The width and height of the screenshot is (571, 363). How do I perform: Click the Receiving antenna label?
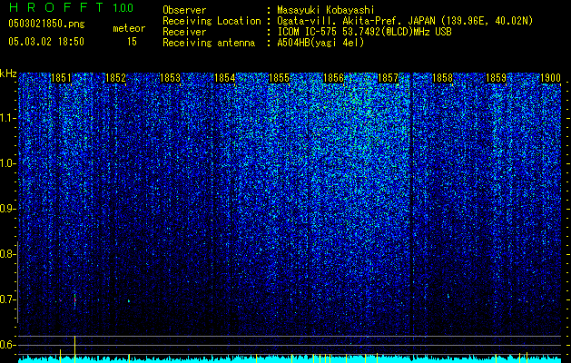coord(209,43)
